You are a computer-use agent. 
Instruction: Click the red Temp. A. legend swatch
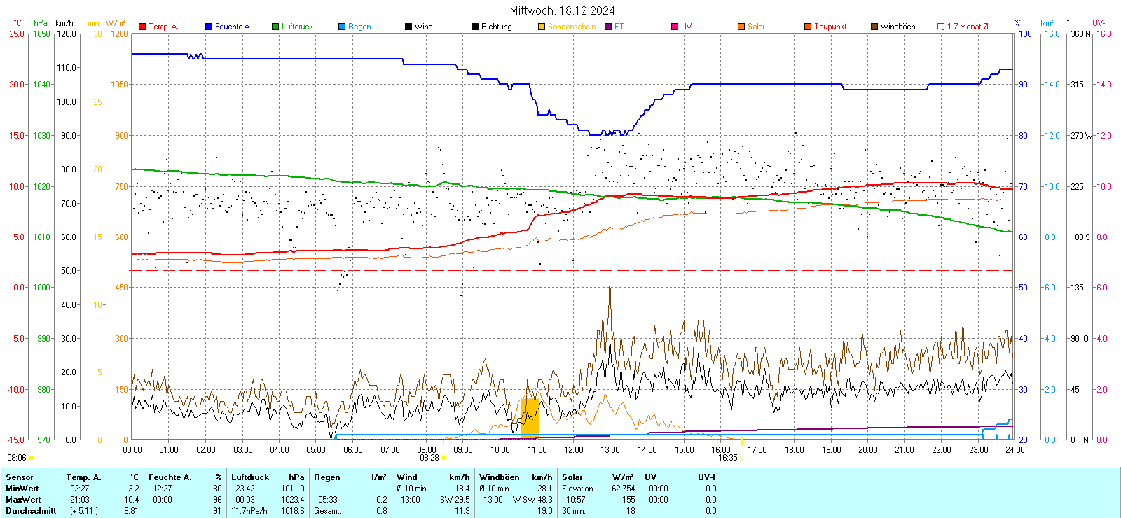coord(142,27)
